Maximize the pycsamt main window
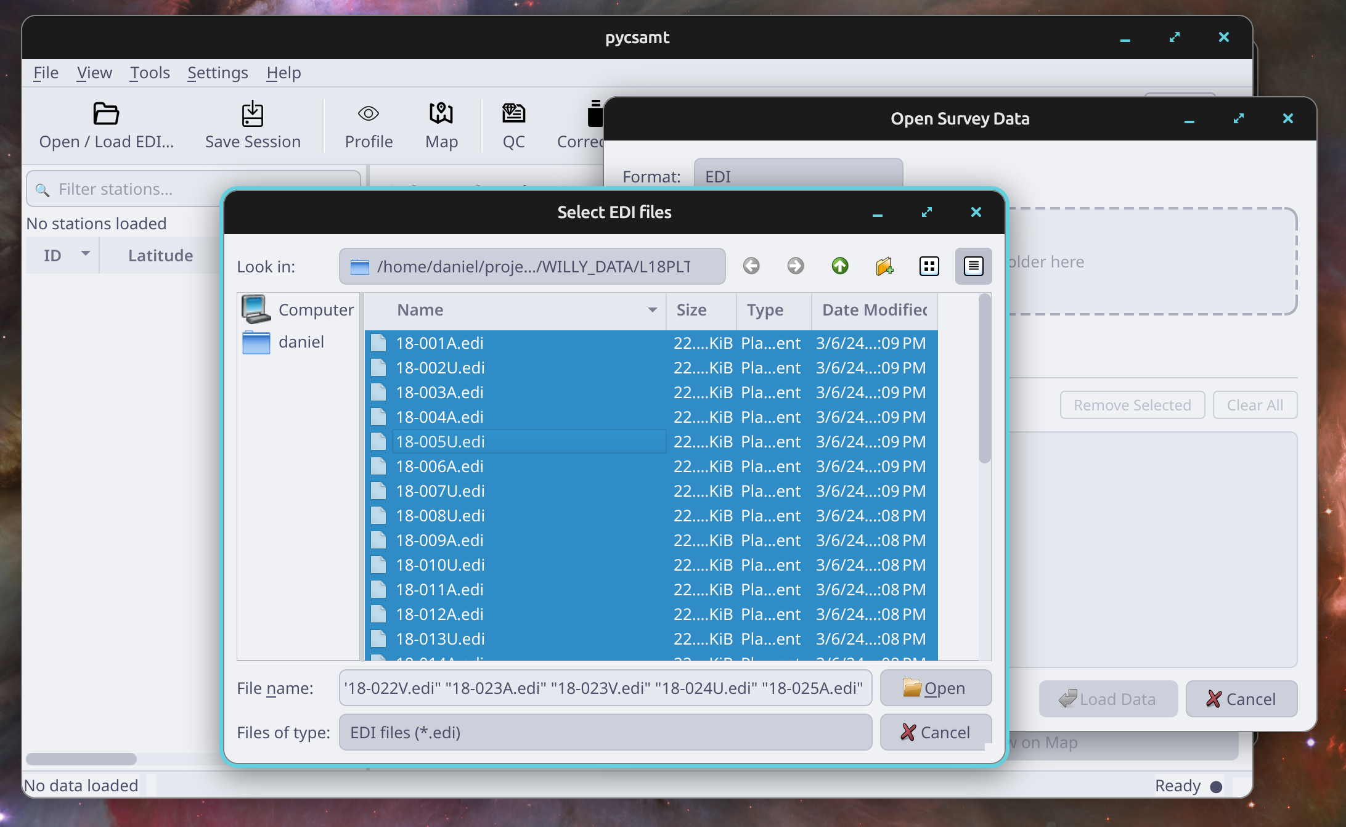The width and height of the screenshot is (1346, 827). pyautogui.click(x=1174, y=37)
